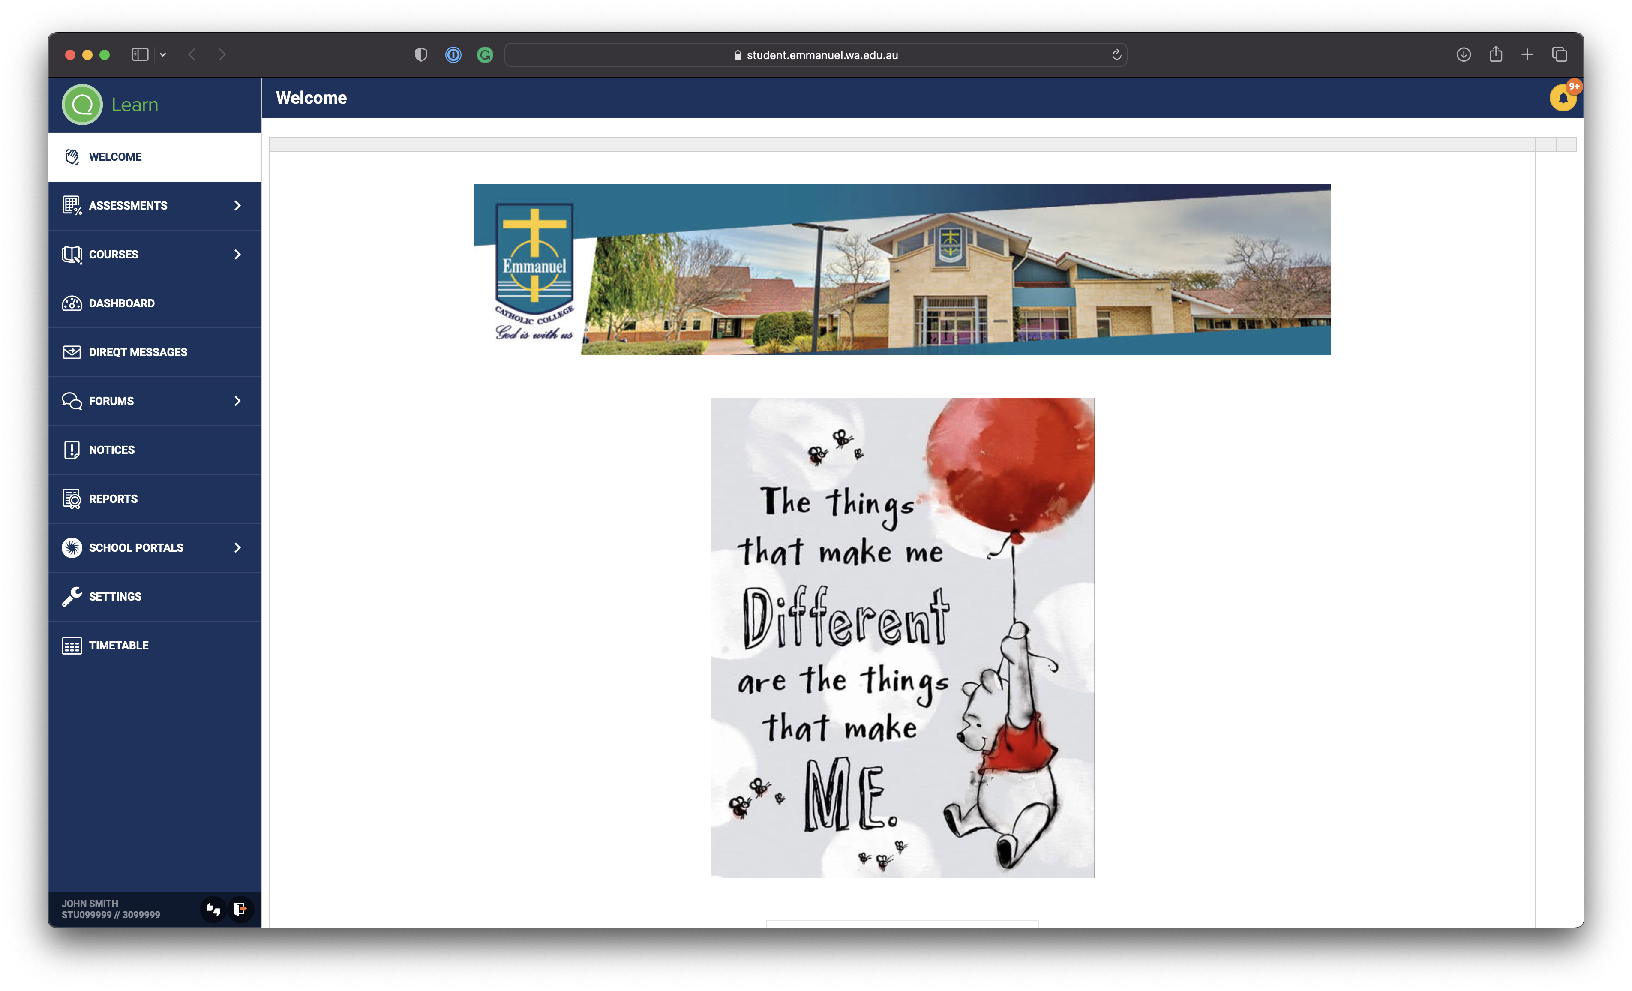Click the Winnie the Pooh quote image

(902, 637)
